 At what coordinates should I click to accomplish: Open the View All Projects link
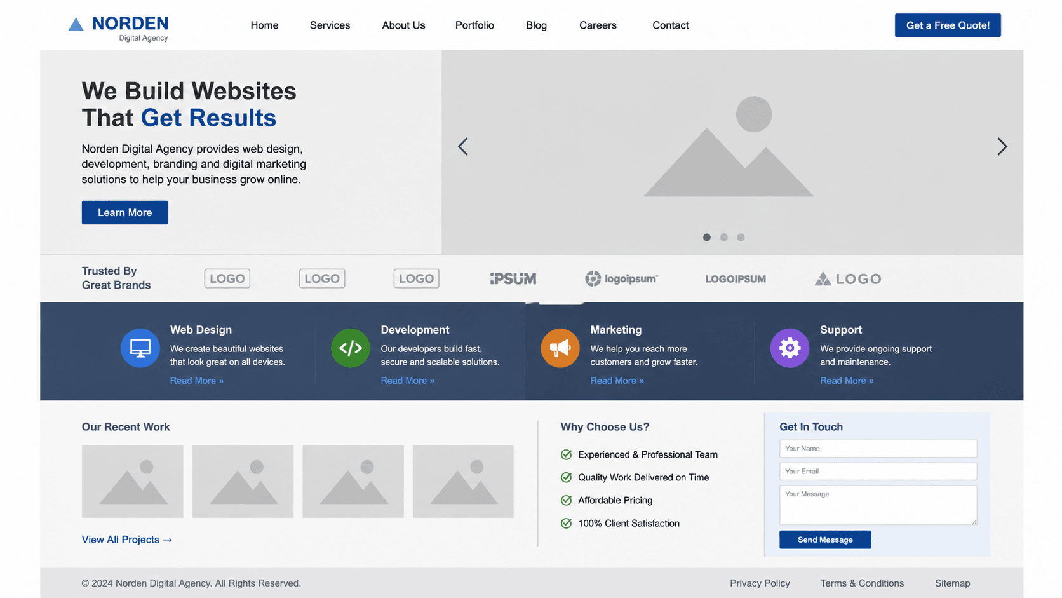click(127, 540)
